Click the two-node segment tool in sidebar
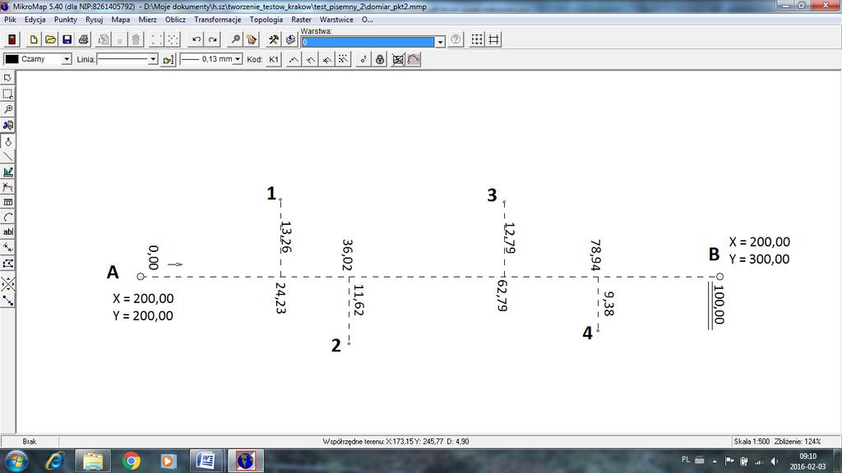The width and height of the screenshot is (842, 473). (x=7, y=301)
